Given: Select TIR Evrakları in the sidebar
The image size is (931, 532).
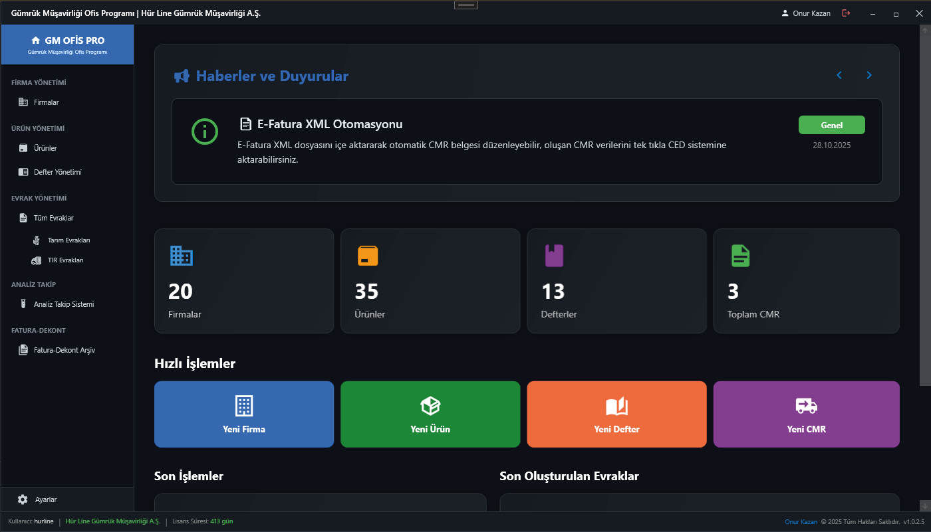Looking at the screenshot, I should click(65, 260).
